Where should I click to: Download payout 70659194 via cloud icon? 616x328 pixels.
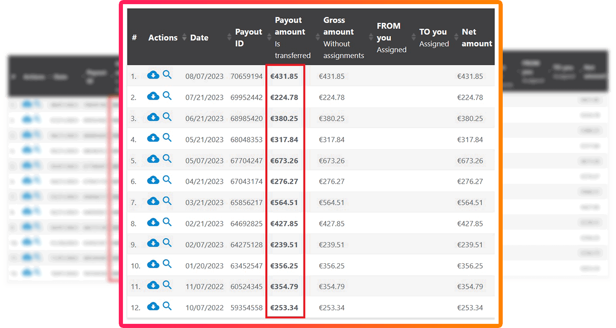[153, 75]
